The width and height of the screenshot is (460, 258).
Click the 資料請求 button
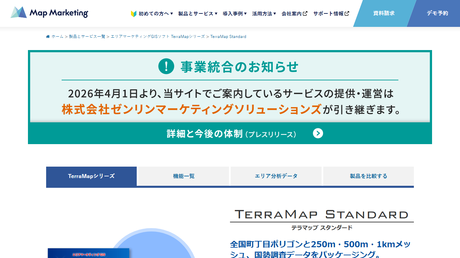[384, 13]
